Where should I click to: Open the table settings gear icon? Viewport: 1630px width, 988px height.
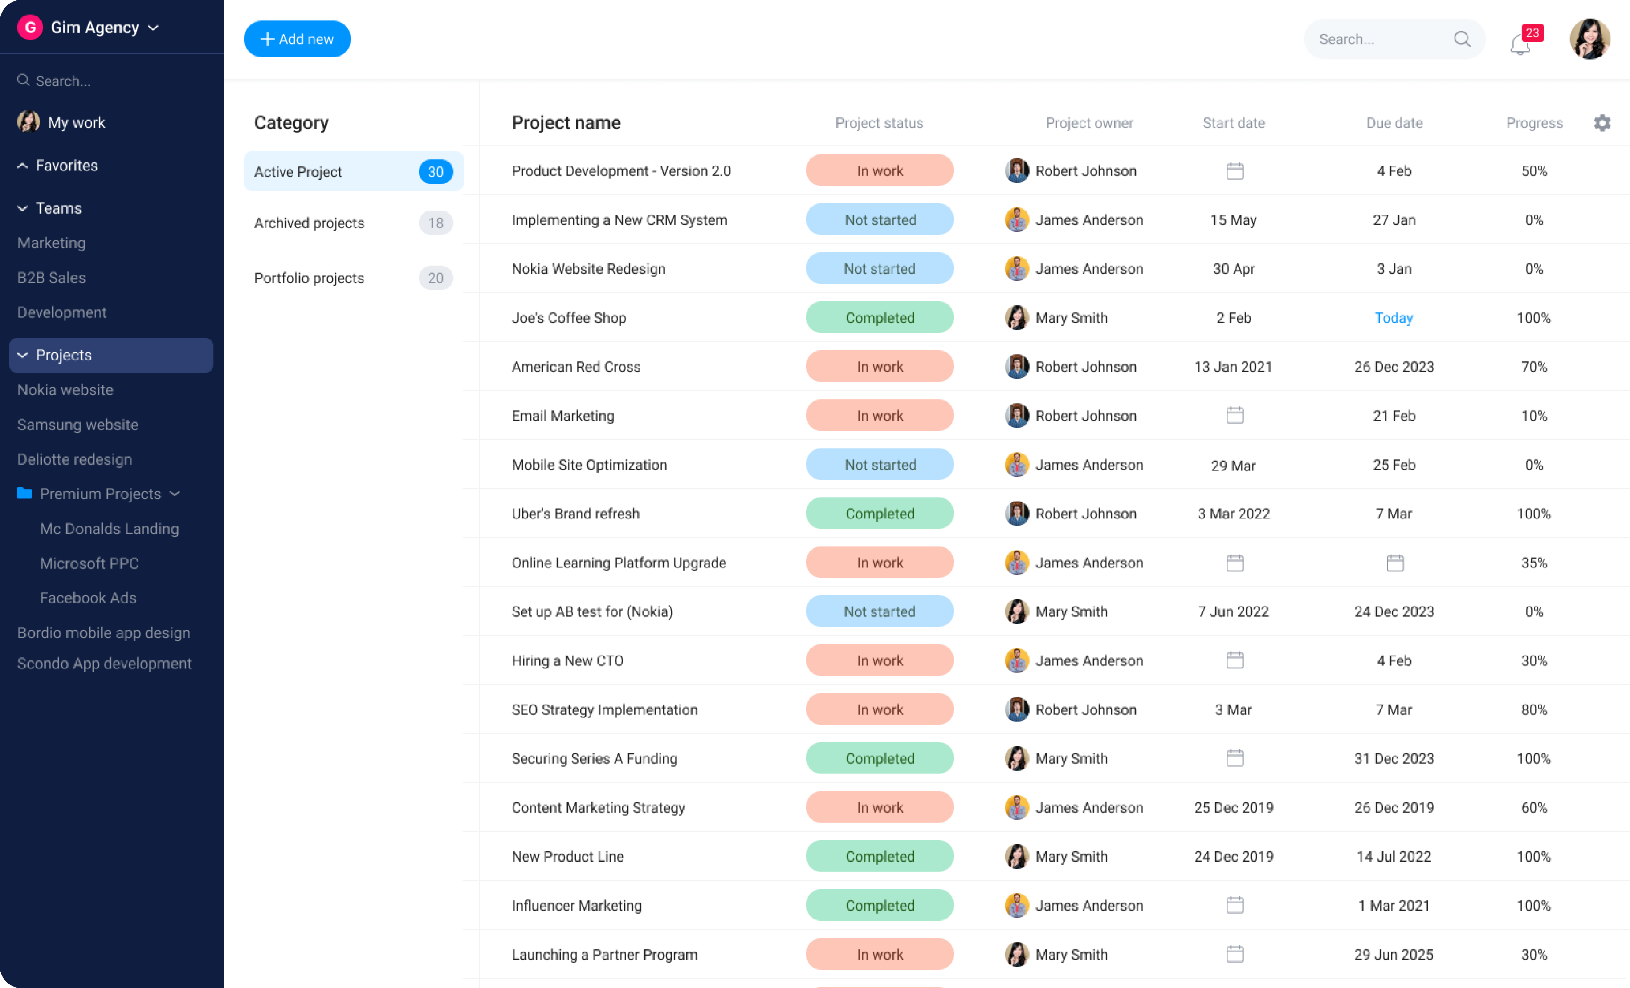(1602, 123)
